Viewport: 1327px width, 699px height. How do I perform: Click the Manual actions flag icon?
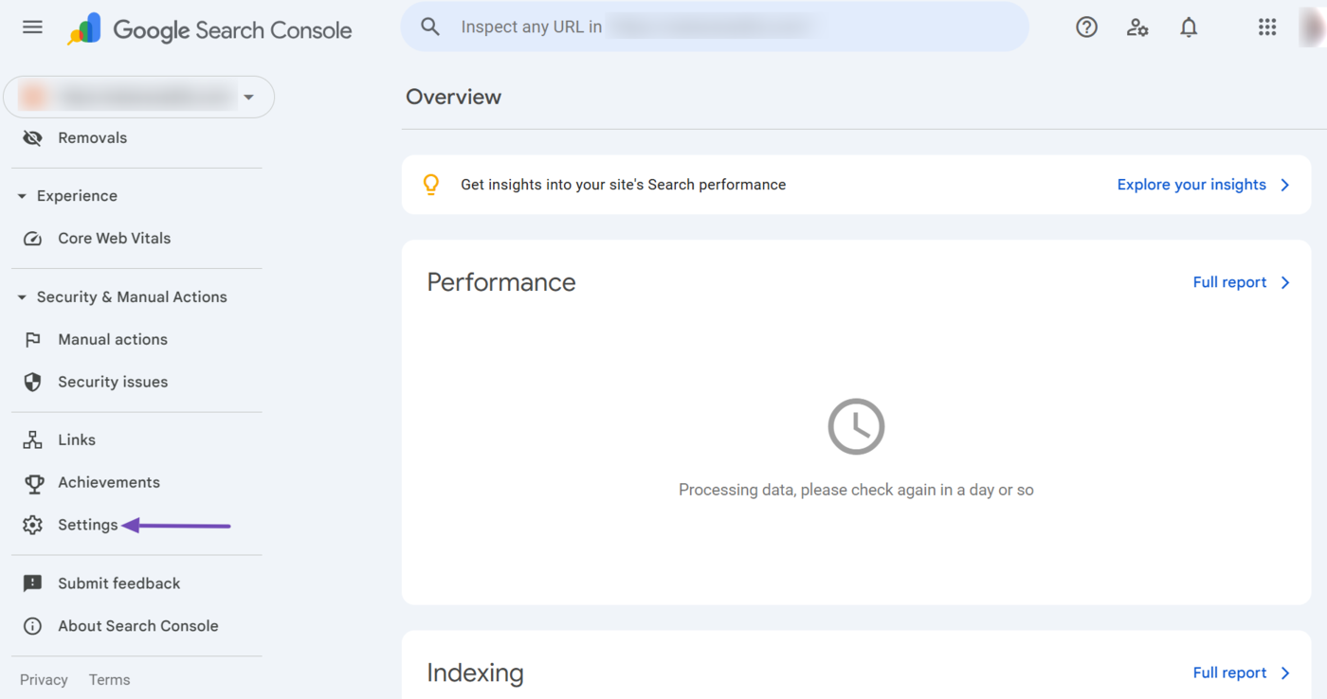click(x=32, y=339)
